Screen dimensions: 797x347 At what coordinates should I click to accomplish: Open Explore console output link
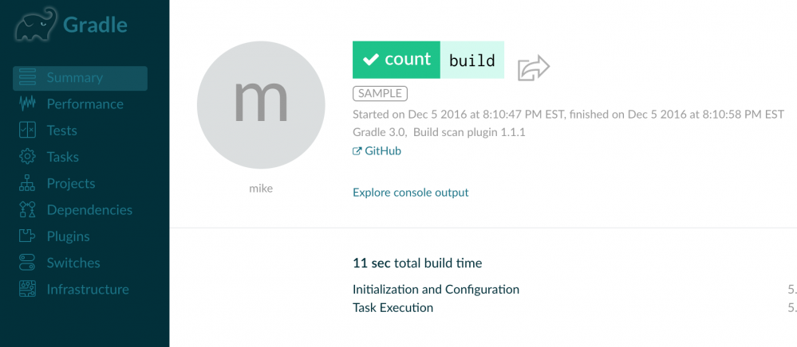(410, 192)
